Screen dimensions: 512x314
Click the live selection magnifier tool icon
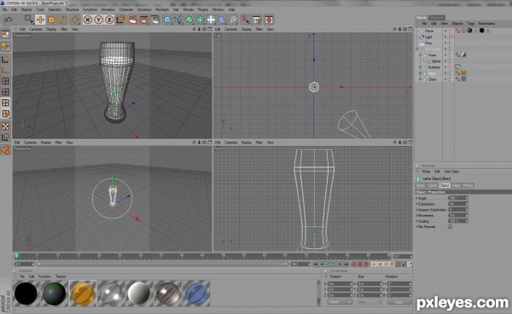pyautogui.click(x=29, y=20)
